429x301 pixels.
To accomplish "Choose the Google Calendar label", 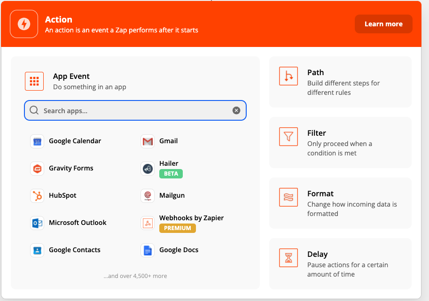I will pyautogui.click(x=75, y=141).
